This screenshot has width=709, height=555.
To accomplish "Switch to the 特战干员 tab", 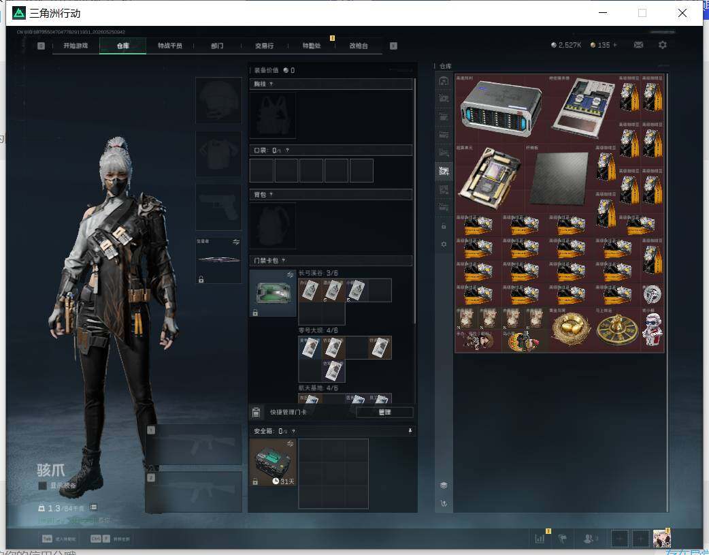I will 170,46.
